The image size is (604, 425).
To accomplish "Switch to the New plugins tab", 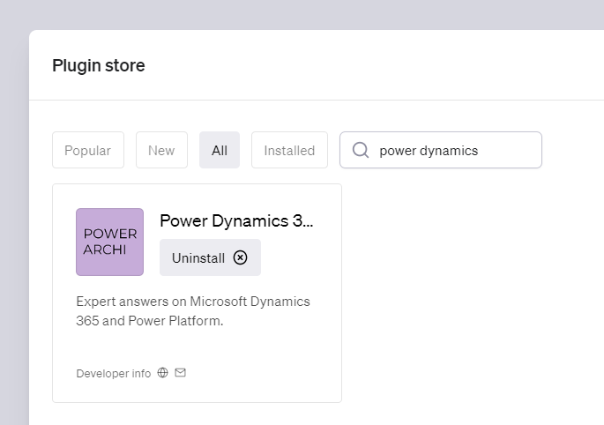I will [x=161, y=150].
